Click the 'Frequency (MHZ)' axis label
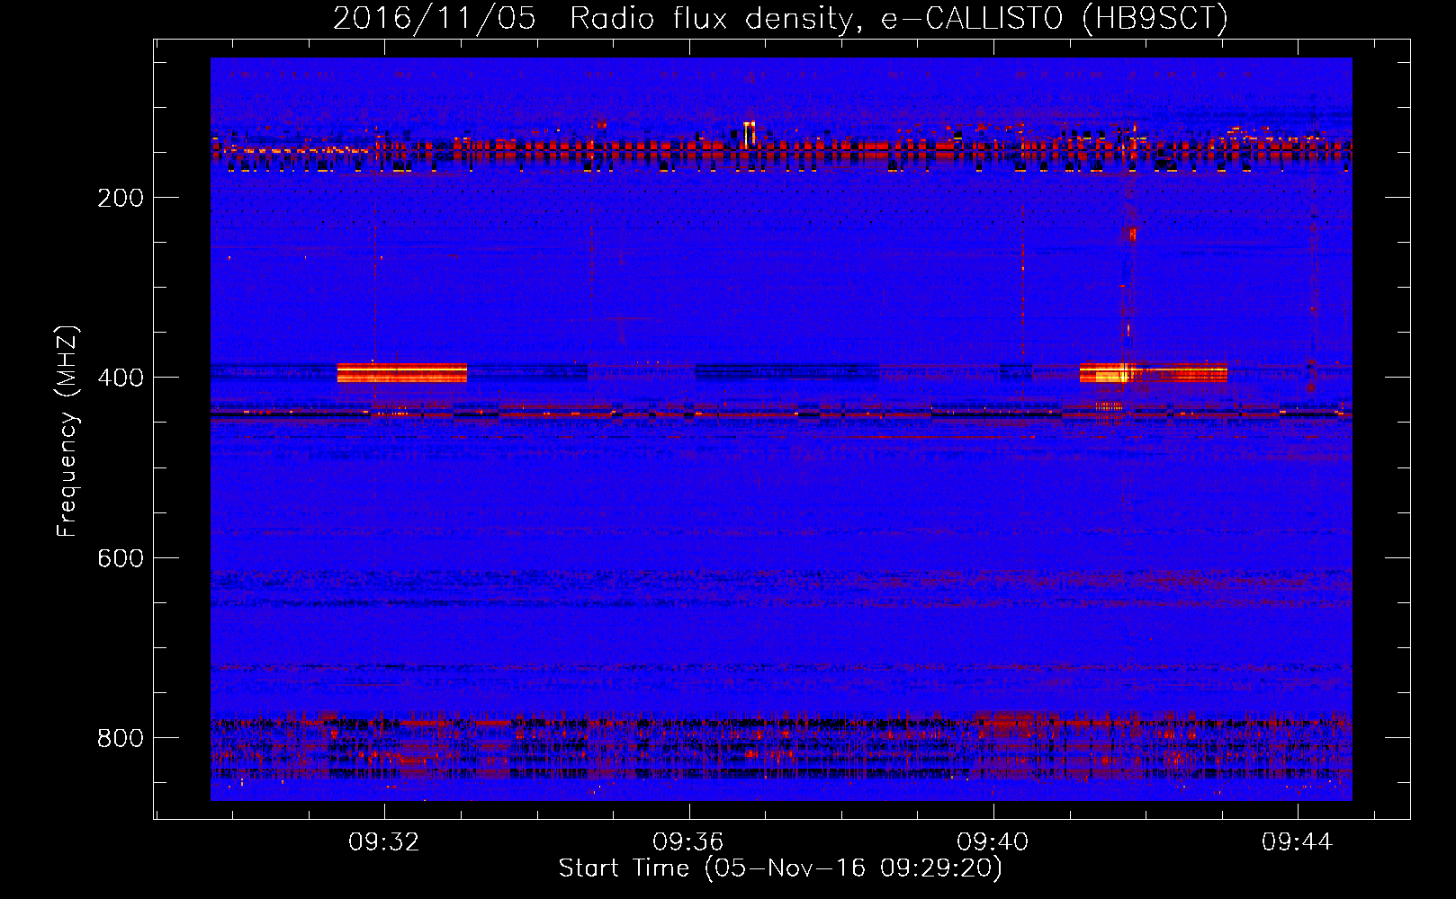Screen dimensions: 1456x899 tap(67, 431)
